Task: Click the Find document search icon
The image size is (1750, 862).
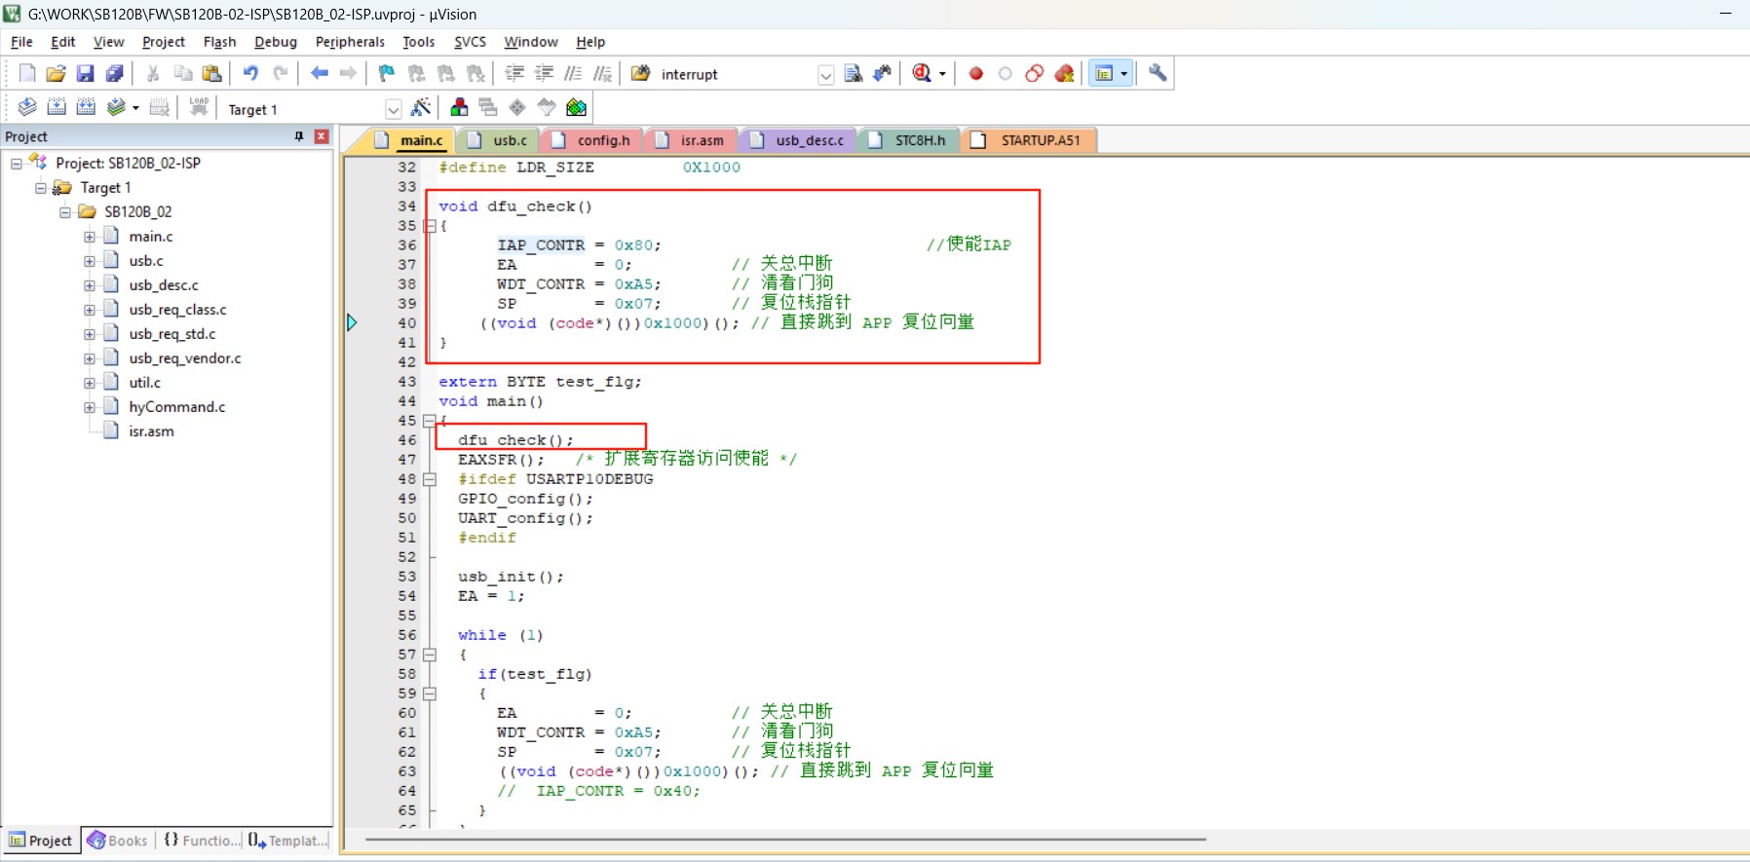Action: pos(853,73)
